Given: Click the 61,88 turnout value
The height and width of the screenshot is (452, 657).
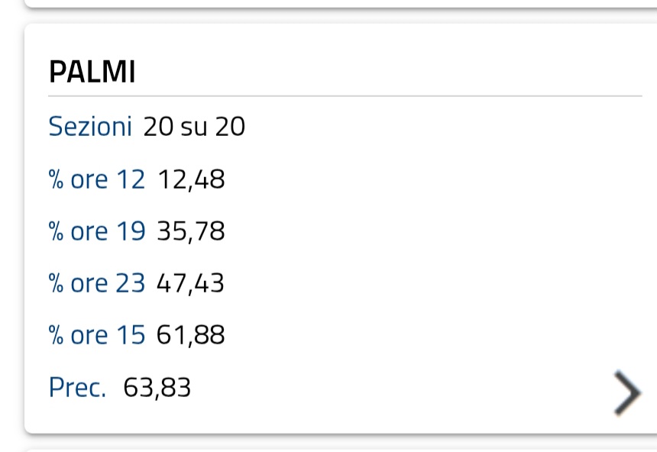Looking at the screenshot, I should [191, 335].
